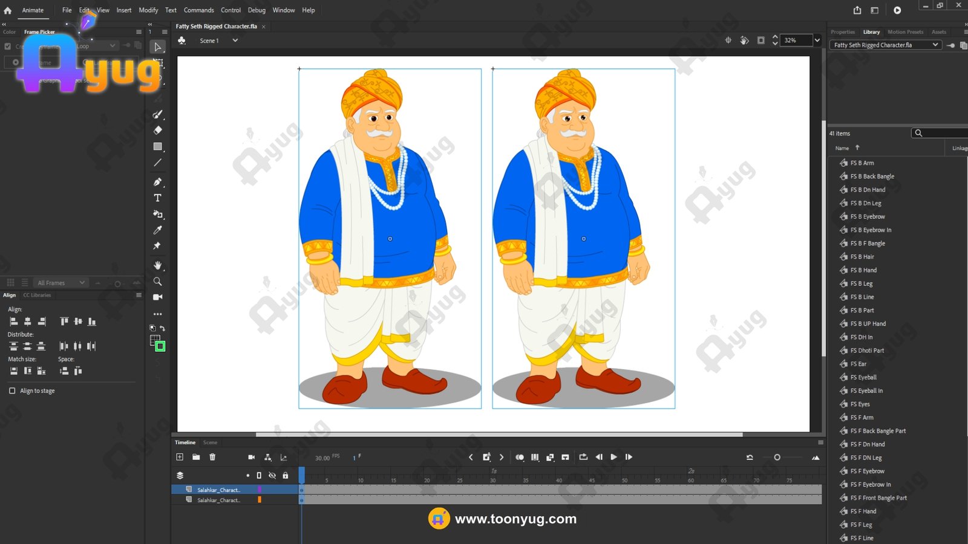Click the Loop playback icon
The image size is (968, 544).
click(x=583, y=457)
